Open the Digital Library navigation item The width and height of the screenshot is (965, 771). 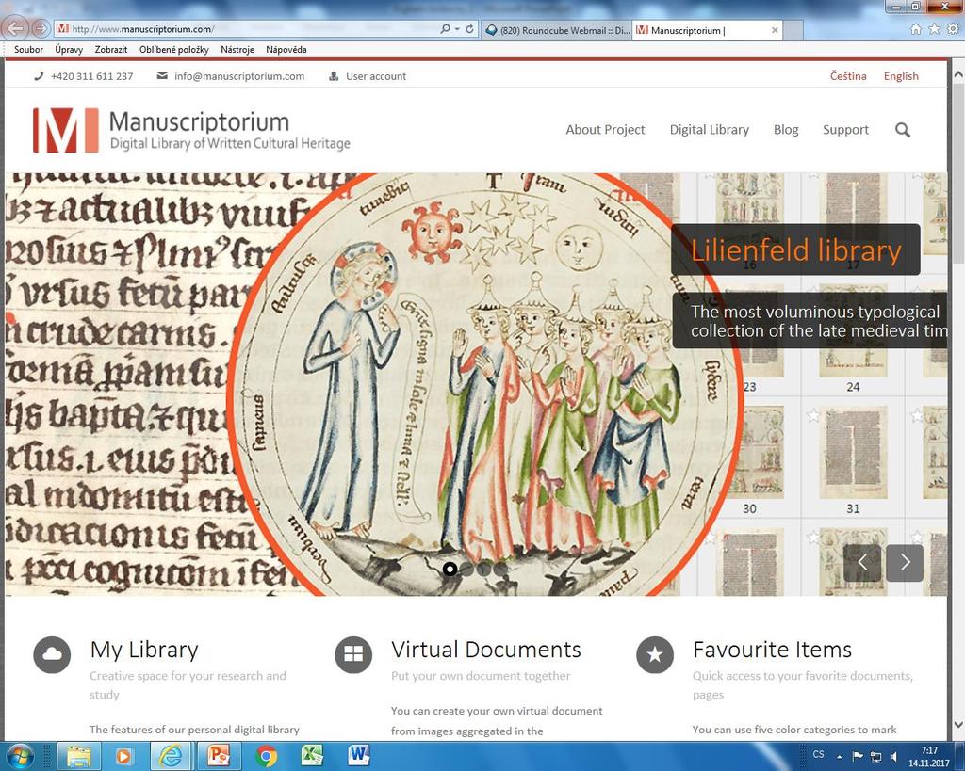(x=709, y=130)
